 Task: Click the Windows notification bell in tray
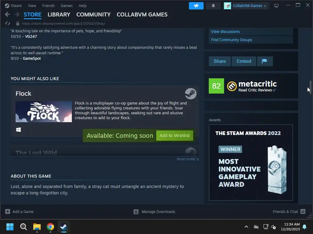pyautogui.click(x=305, y=227)
